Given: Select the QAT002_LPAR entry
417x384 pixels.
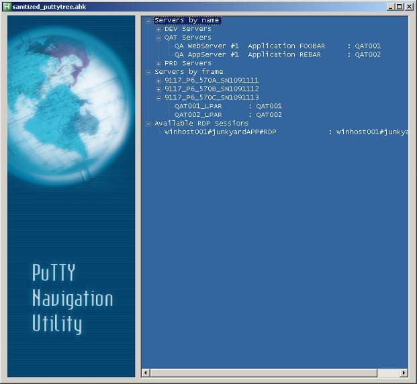Looking at the screenshot, I should pos(228,115).
